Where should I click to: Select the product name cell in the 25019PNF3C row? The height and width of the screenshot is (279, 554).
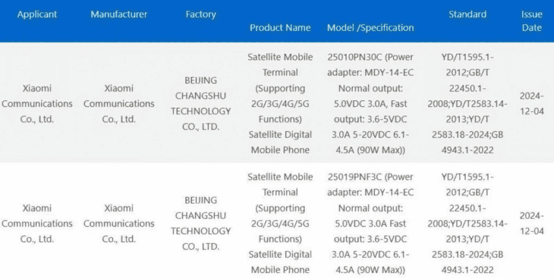[280, 223]
